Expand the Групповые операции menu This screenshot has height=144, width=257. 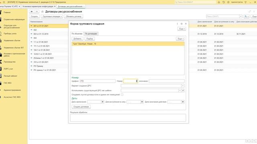tap(52, 16)
